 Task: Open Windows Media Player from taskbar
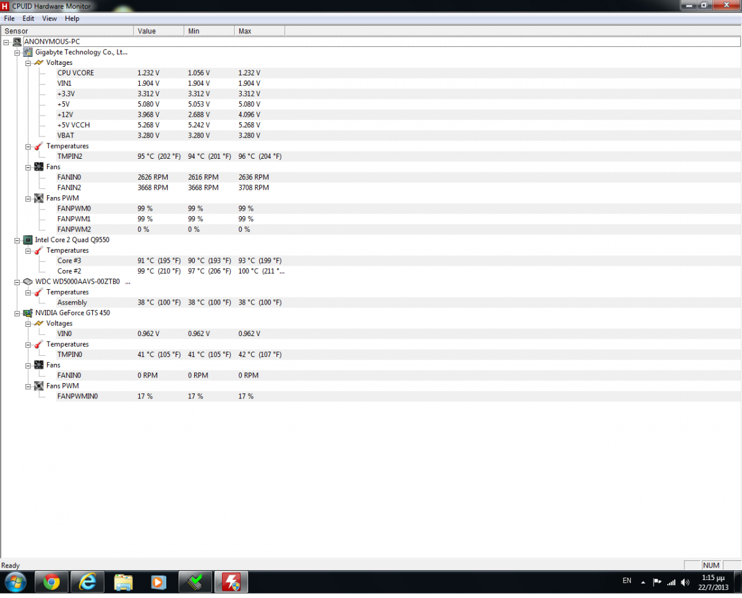159,583
